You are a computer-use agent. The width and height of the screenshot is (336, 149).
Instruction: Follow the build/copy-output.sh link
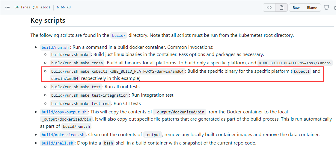tap(64, 112)
